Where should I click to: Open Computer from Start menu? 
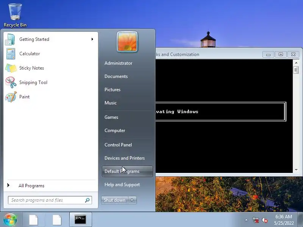pyautogui.click(x=115, y=131)
